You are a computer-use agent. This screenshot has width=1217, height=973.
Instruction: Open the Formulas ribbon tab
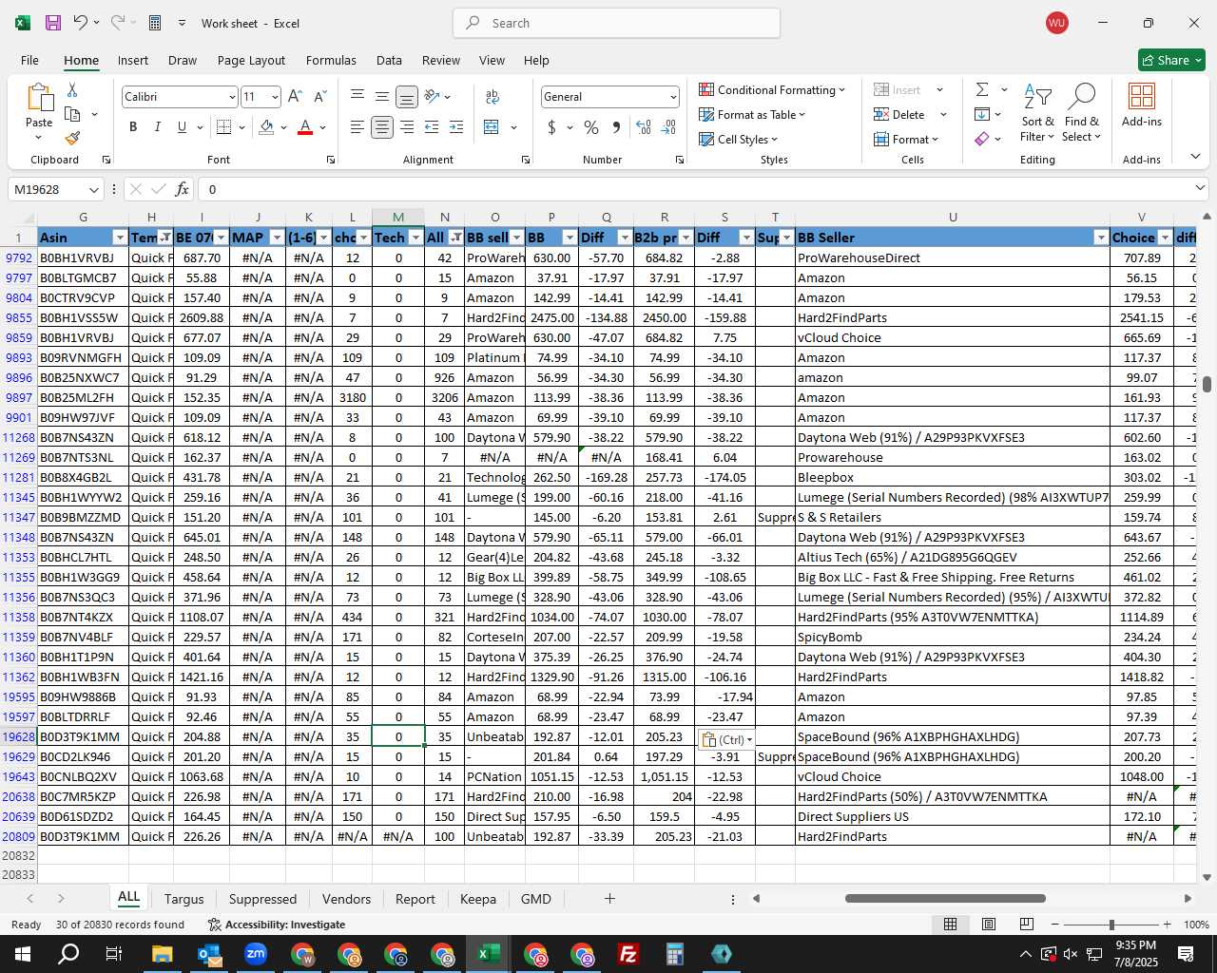(331, 60)
